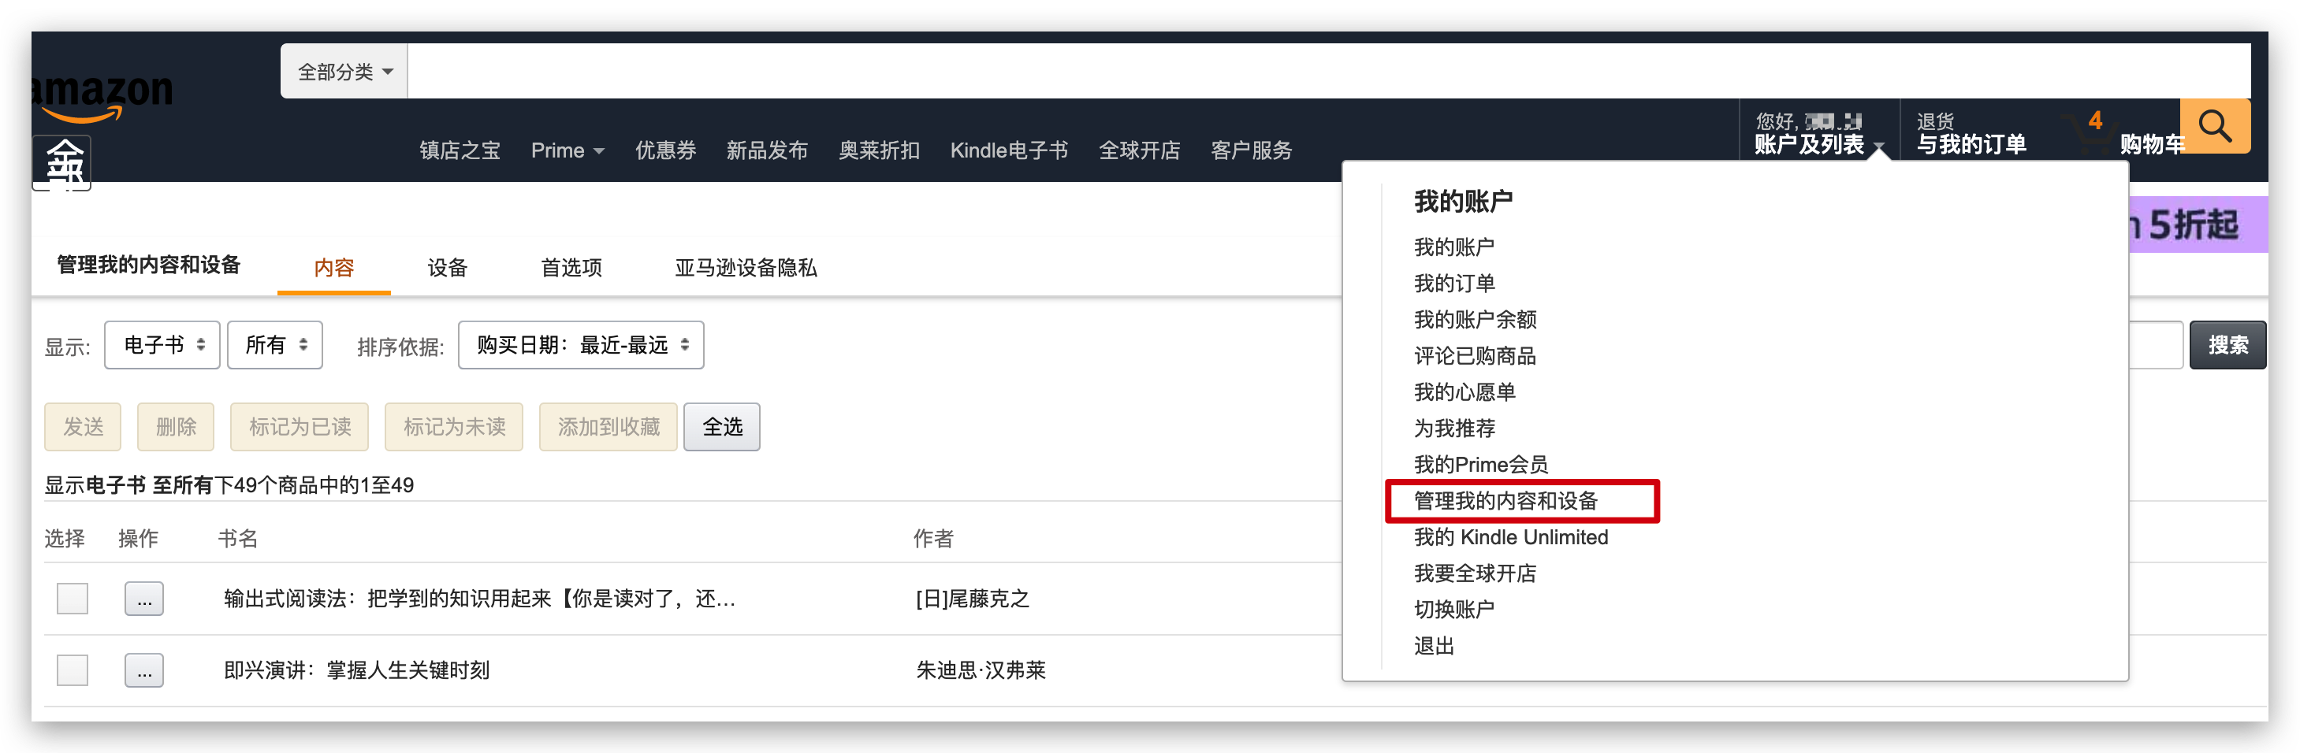
Task: Select 我的Prime会员 in the dropdown menu
Action: 1481,465
